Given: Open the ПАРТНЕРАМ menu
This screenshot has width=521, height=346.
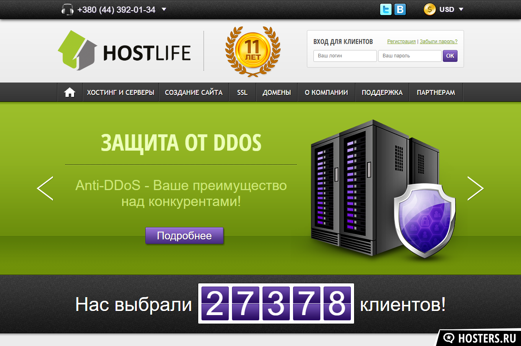Looking at the screenshot, I should click(x=436, y=92).
